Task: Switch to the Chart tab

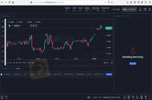Action: [3, 16]
